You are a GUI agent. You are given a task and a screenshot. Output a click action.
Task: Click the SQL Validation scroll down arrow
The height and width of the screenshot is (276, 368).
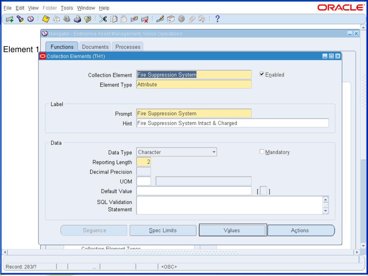tap(326, 211)
